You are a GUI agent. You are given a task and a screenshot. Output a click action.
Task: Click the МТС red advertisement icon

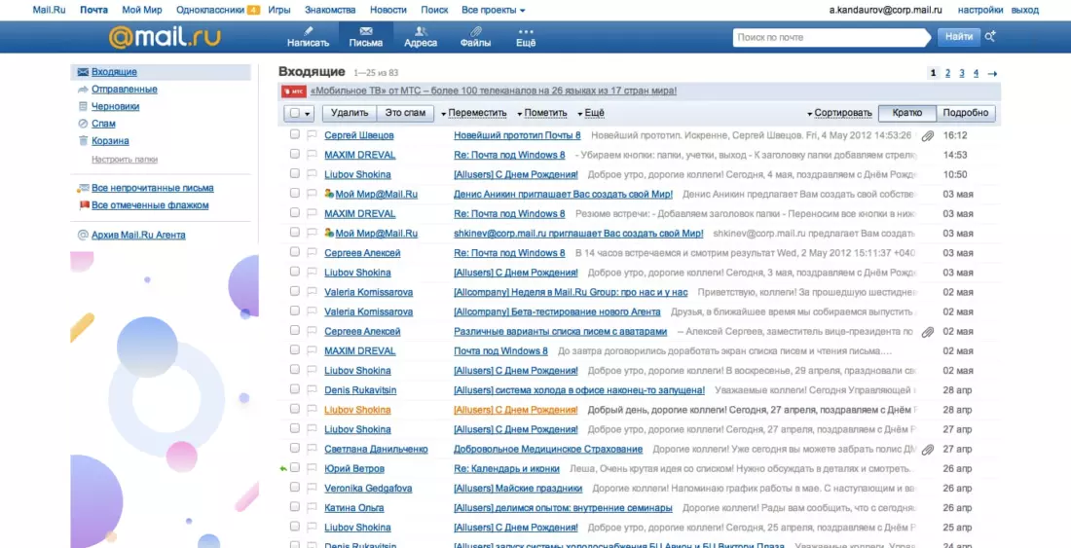pyautogui.click(x=294, y=91)
